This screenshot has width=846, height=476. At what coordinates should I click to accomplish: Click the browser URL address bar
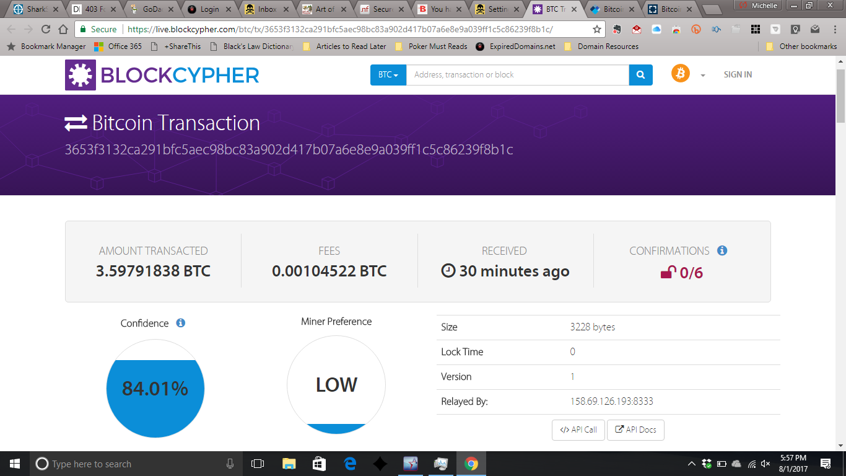[340, 29]
